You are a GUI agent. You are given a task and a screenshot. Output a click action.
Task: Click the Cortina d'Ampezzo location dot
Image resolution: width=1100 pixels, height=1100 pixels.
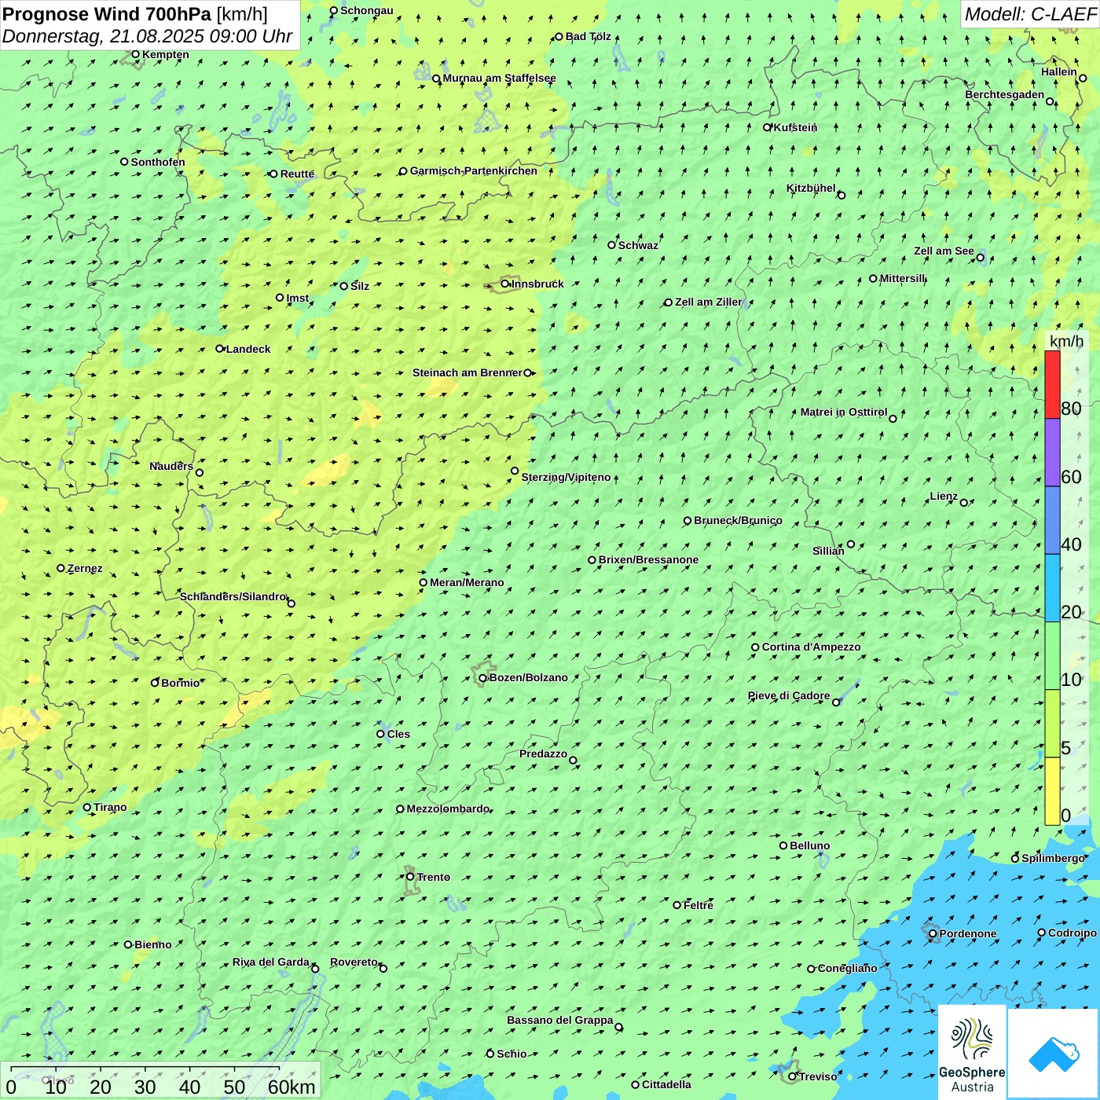[x=756, y=647]
